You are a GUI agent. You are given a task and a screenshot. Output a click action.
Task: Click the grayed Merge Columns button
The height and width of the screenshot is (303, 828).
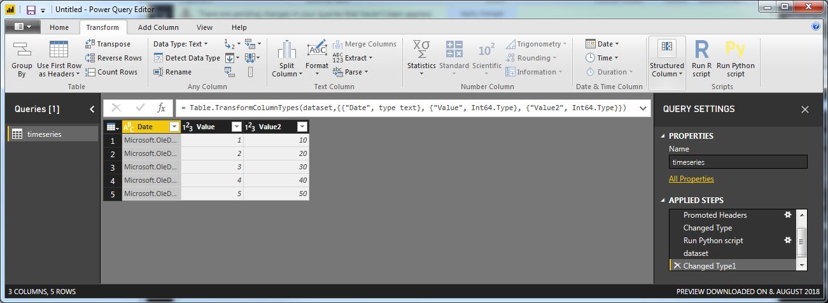tap(364, 44)
